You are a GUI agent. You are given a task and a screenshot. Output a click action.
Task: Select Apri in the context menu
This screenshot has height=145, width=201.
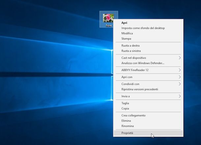(125, 23)
